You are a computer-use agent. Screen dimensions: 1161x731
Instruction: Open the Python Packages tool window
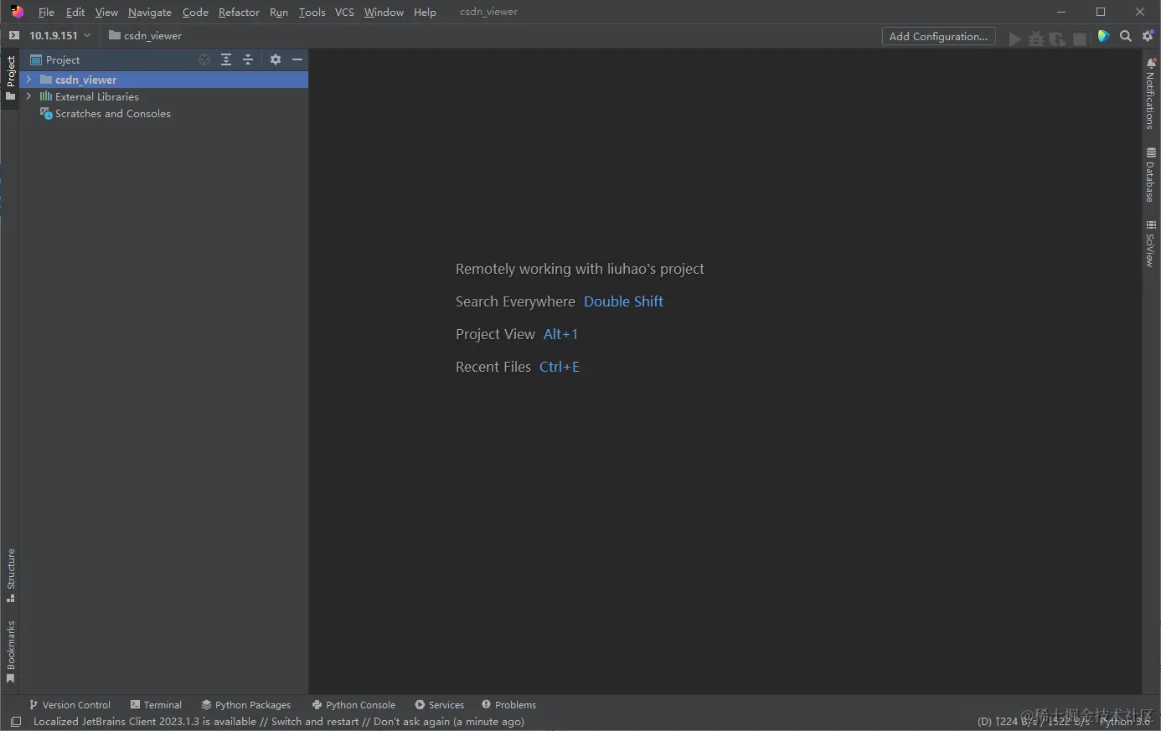tap(246, 705)
